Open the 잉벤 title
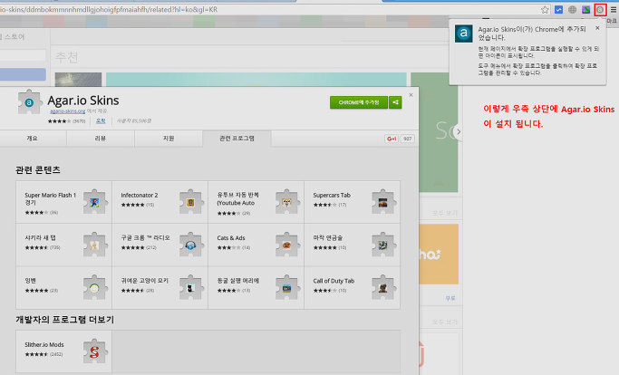Screen dimensions: 619x375 click(31, 281)
